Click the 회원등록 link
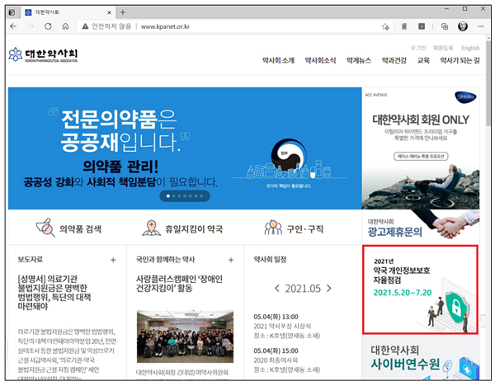 click(443, 48)
